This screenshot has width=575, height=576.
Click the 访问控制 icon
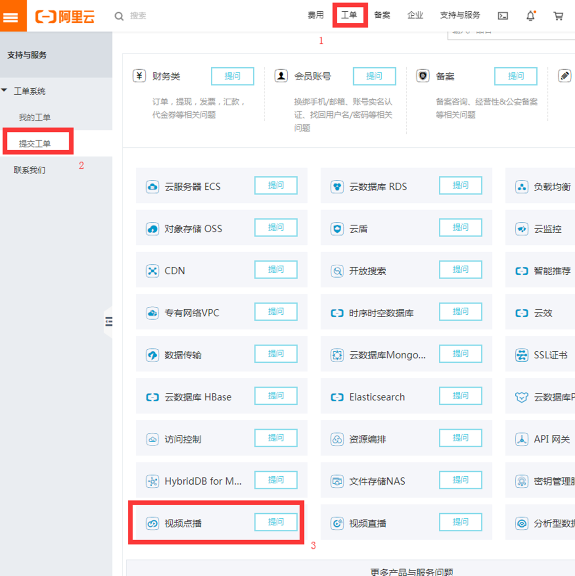click(x=152, y=439)
